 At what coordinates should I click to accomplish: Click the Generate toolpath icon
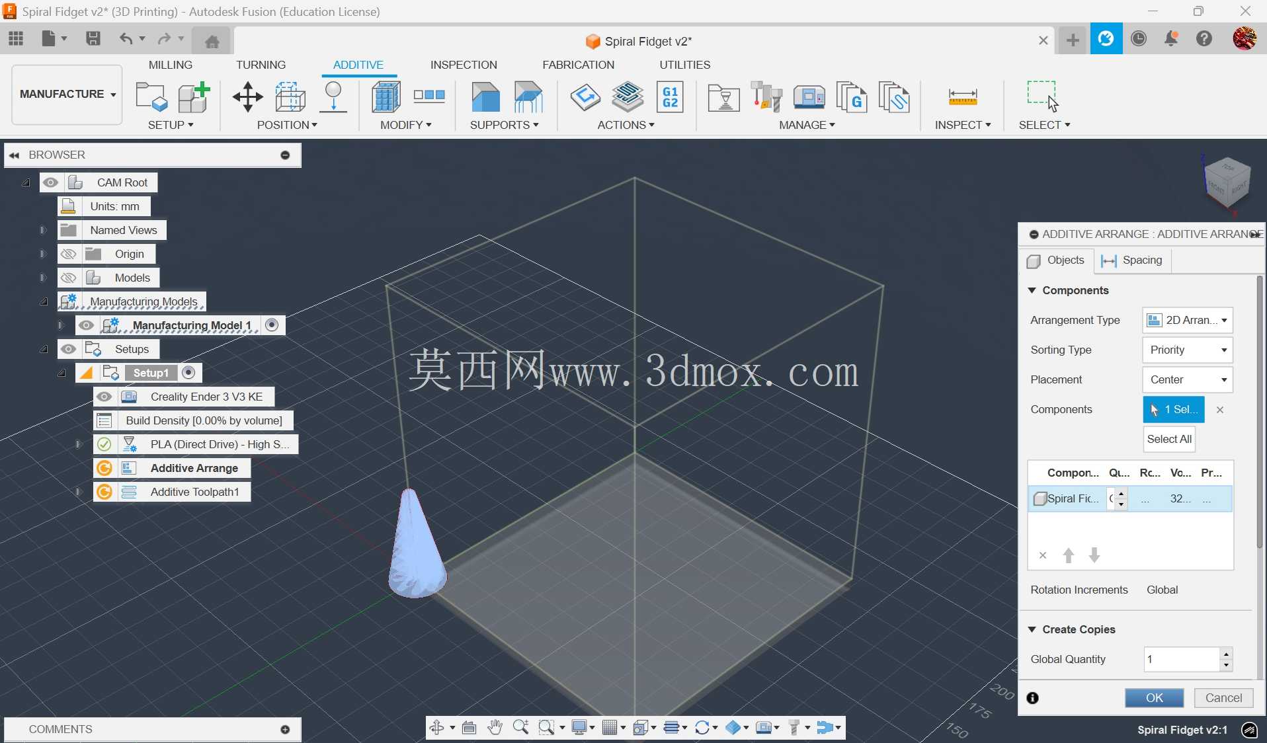point(585,97)
